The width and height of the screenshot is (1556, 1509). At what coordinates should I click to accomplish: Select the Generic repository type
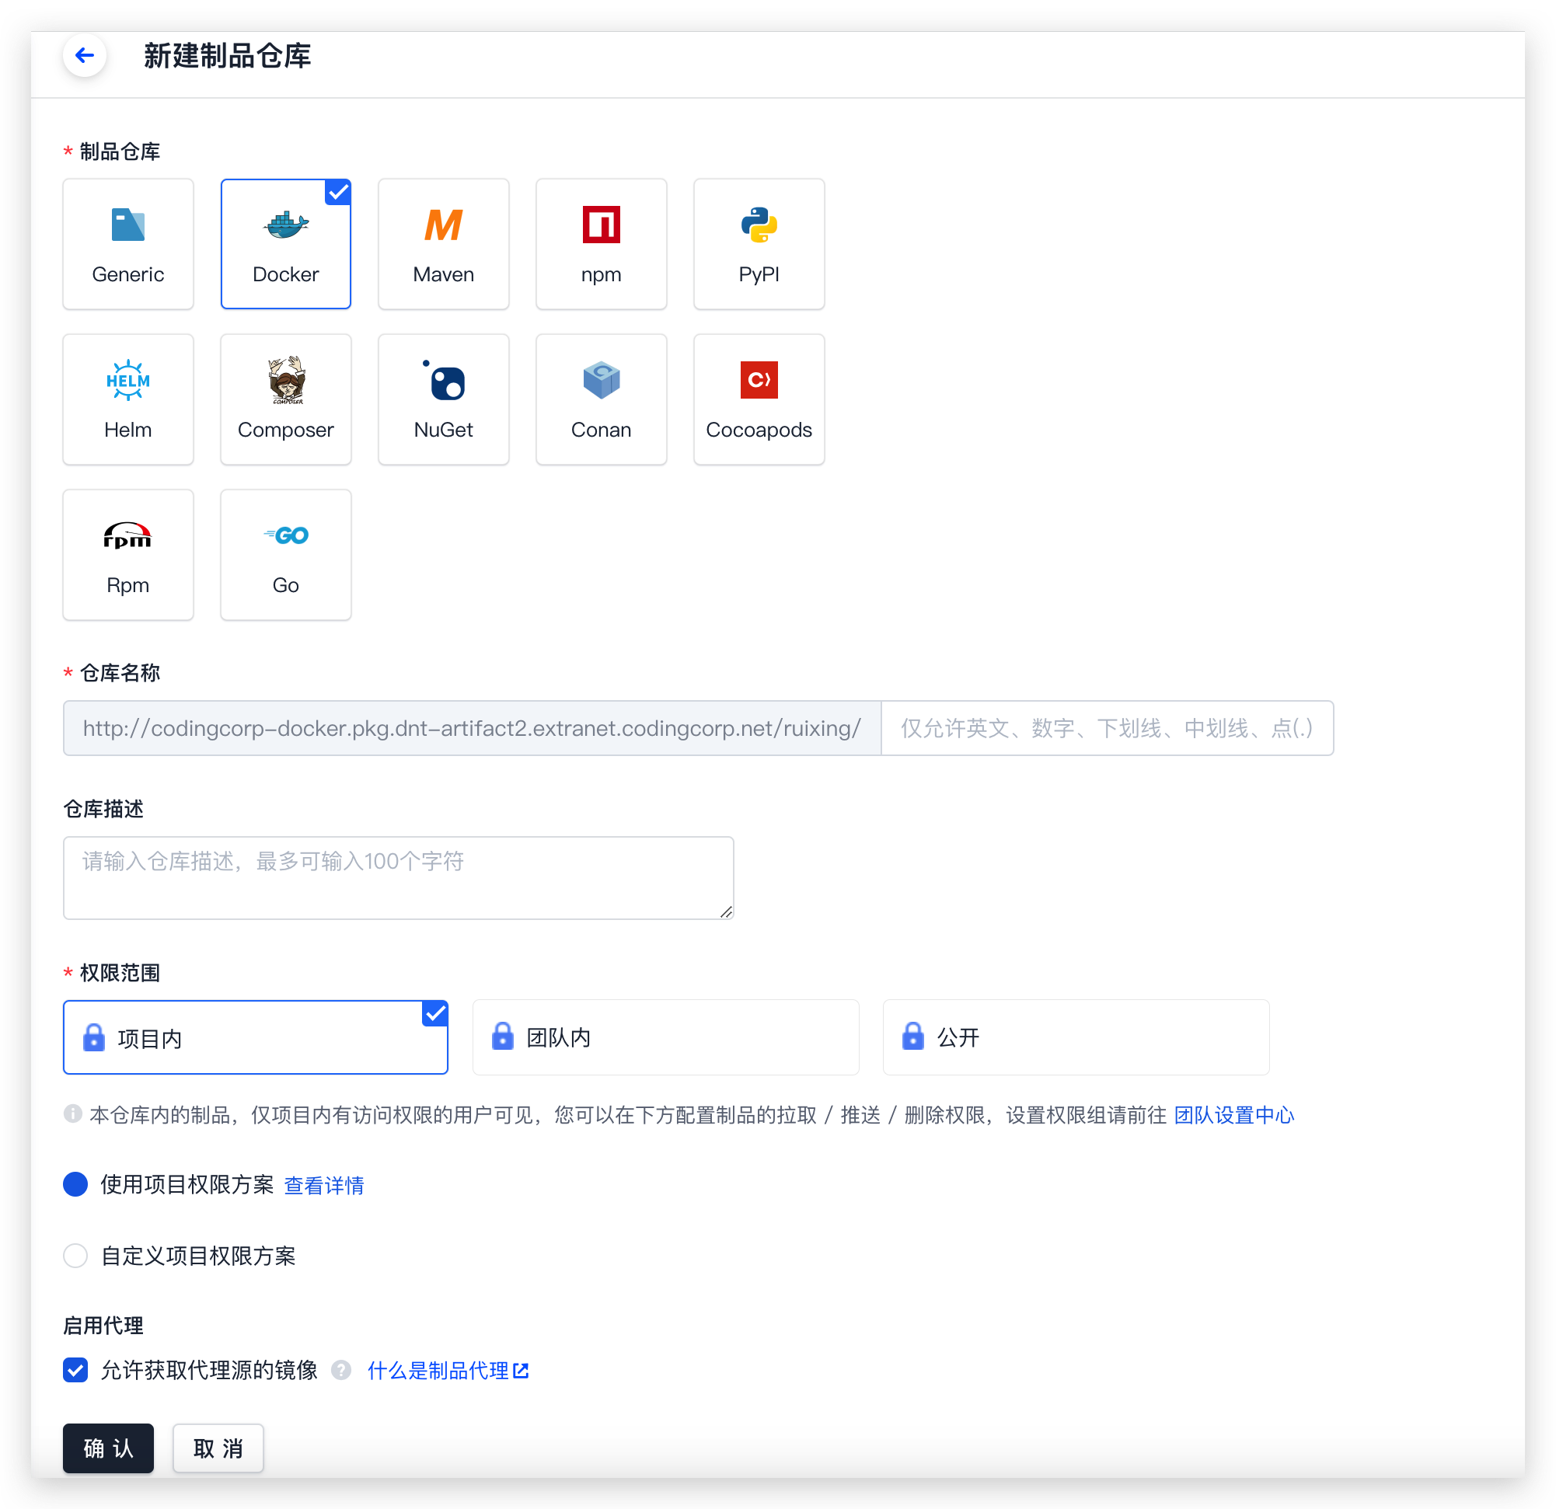point(127,244)
